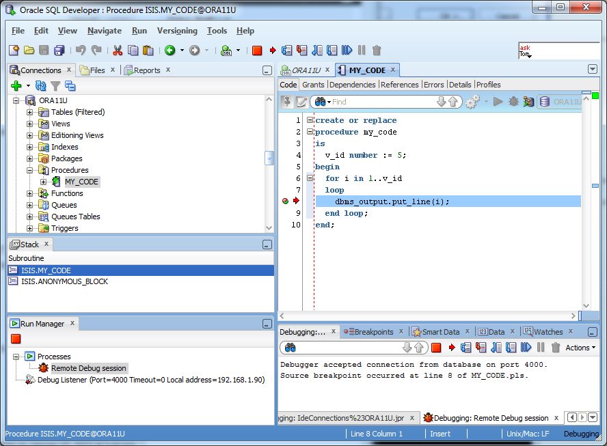Click the red stop icon in Run Manager
This screenshot has width=607, height=446.
coord(16,339)
